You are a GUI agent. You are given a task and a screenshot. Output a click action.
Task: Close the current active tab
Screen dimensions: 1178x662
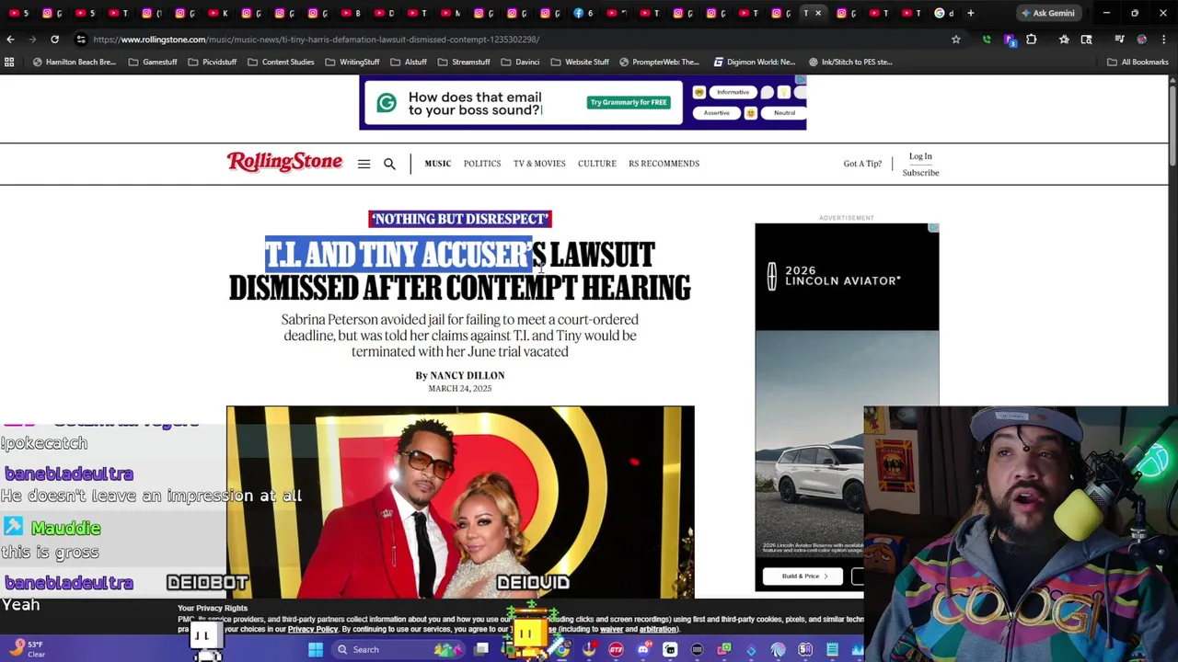[818, 13]
